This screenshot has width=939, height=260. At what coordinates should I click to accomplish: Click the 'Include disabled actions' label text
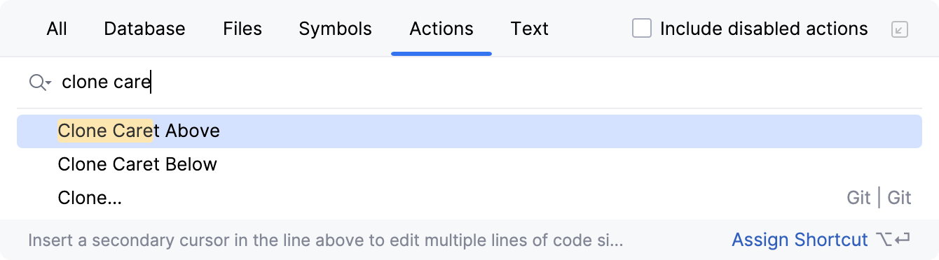pyautogui.click(x=764, y=29)
